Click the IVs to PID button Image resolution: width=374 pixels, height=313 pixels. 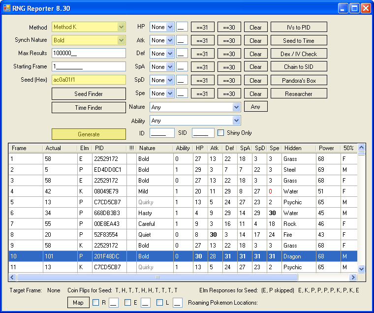pyautogui.click(x=299, y=27)
